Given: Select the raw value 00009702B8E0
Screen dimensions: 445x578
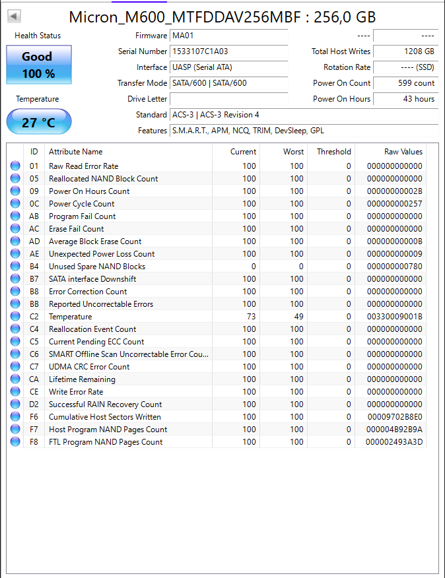Looking at the screenshot, I should [x=395, y=417].
